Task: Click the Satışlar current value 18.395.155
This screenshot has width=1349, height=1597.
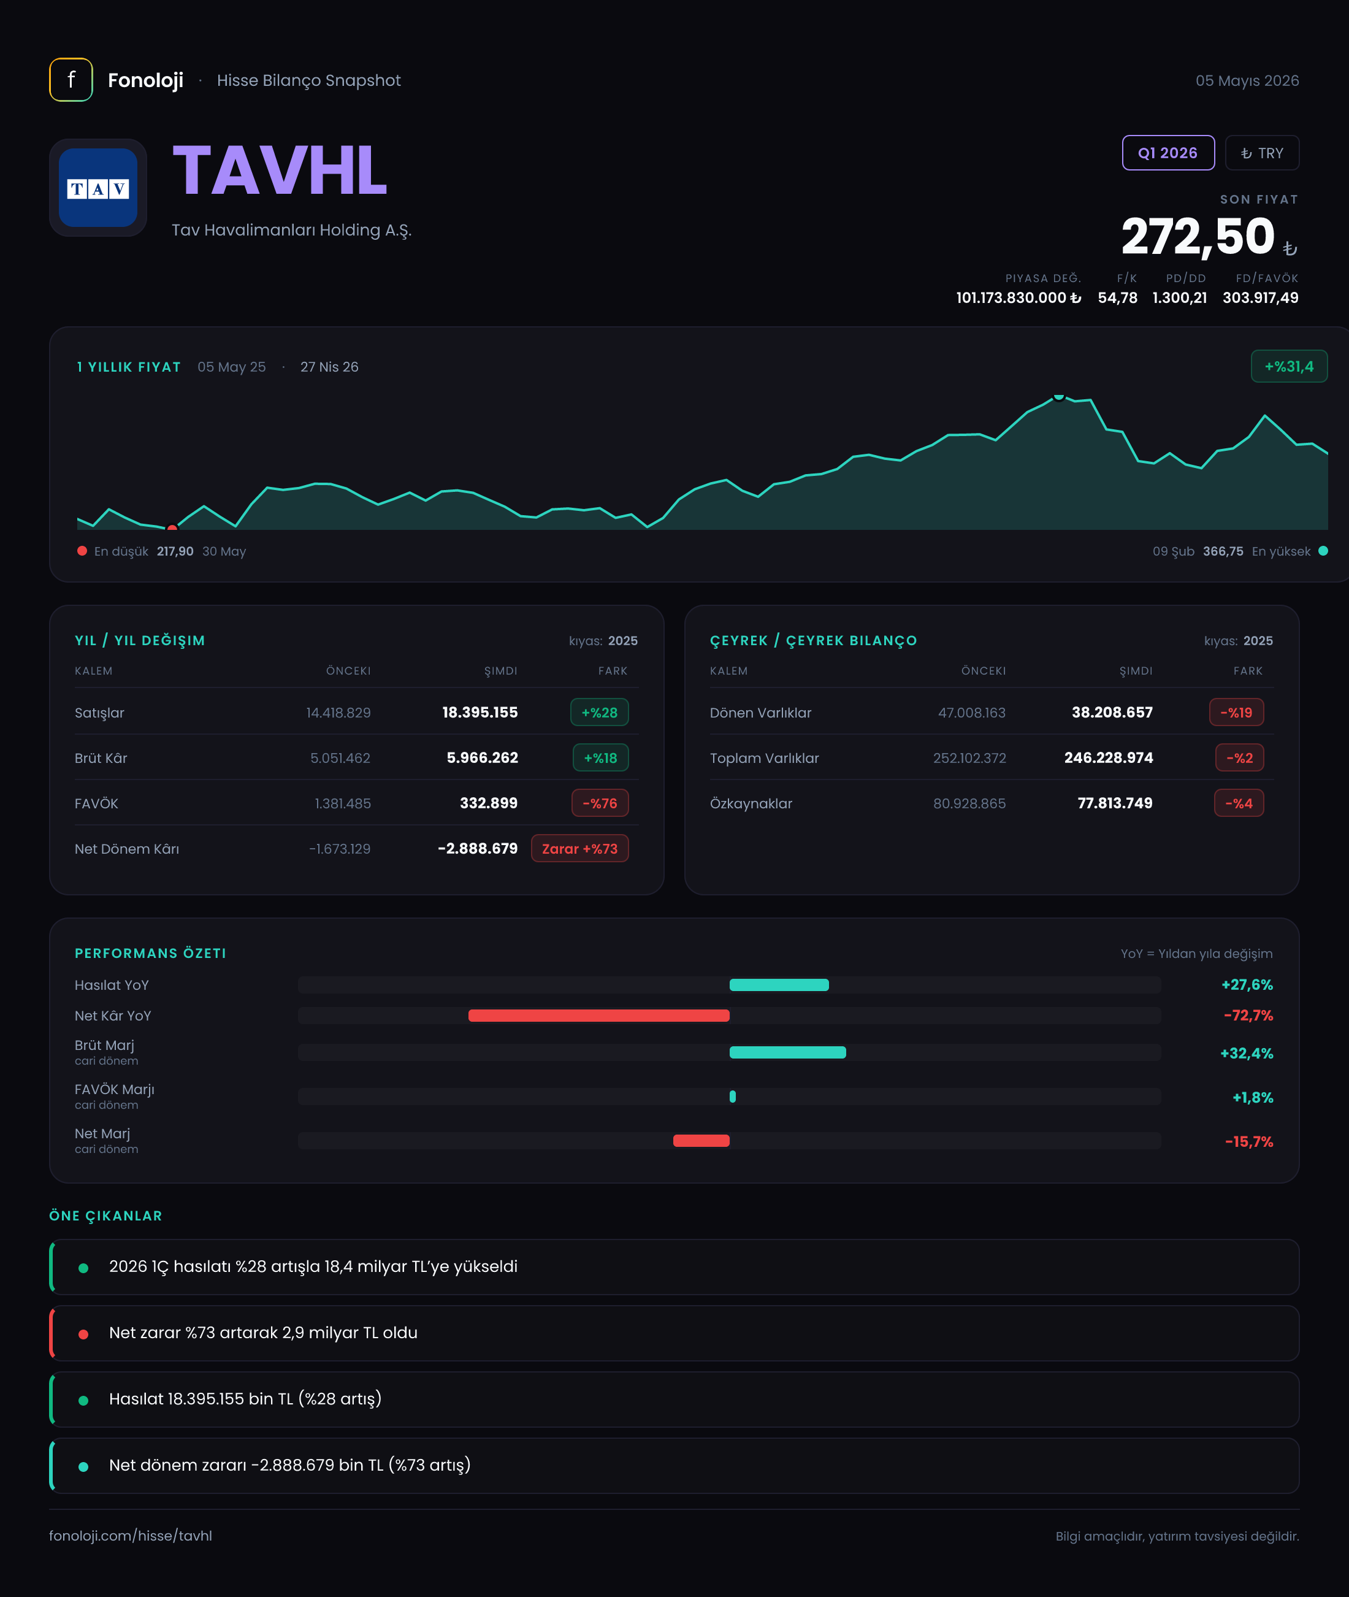Action: point(480,712)
